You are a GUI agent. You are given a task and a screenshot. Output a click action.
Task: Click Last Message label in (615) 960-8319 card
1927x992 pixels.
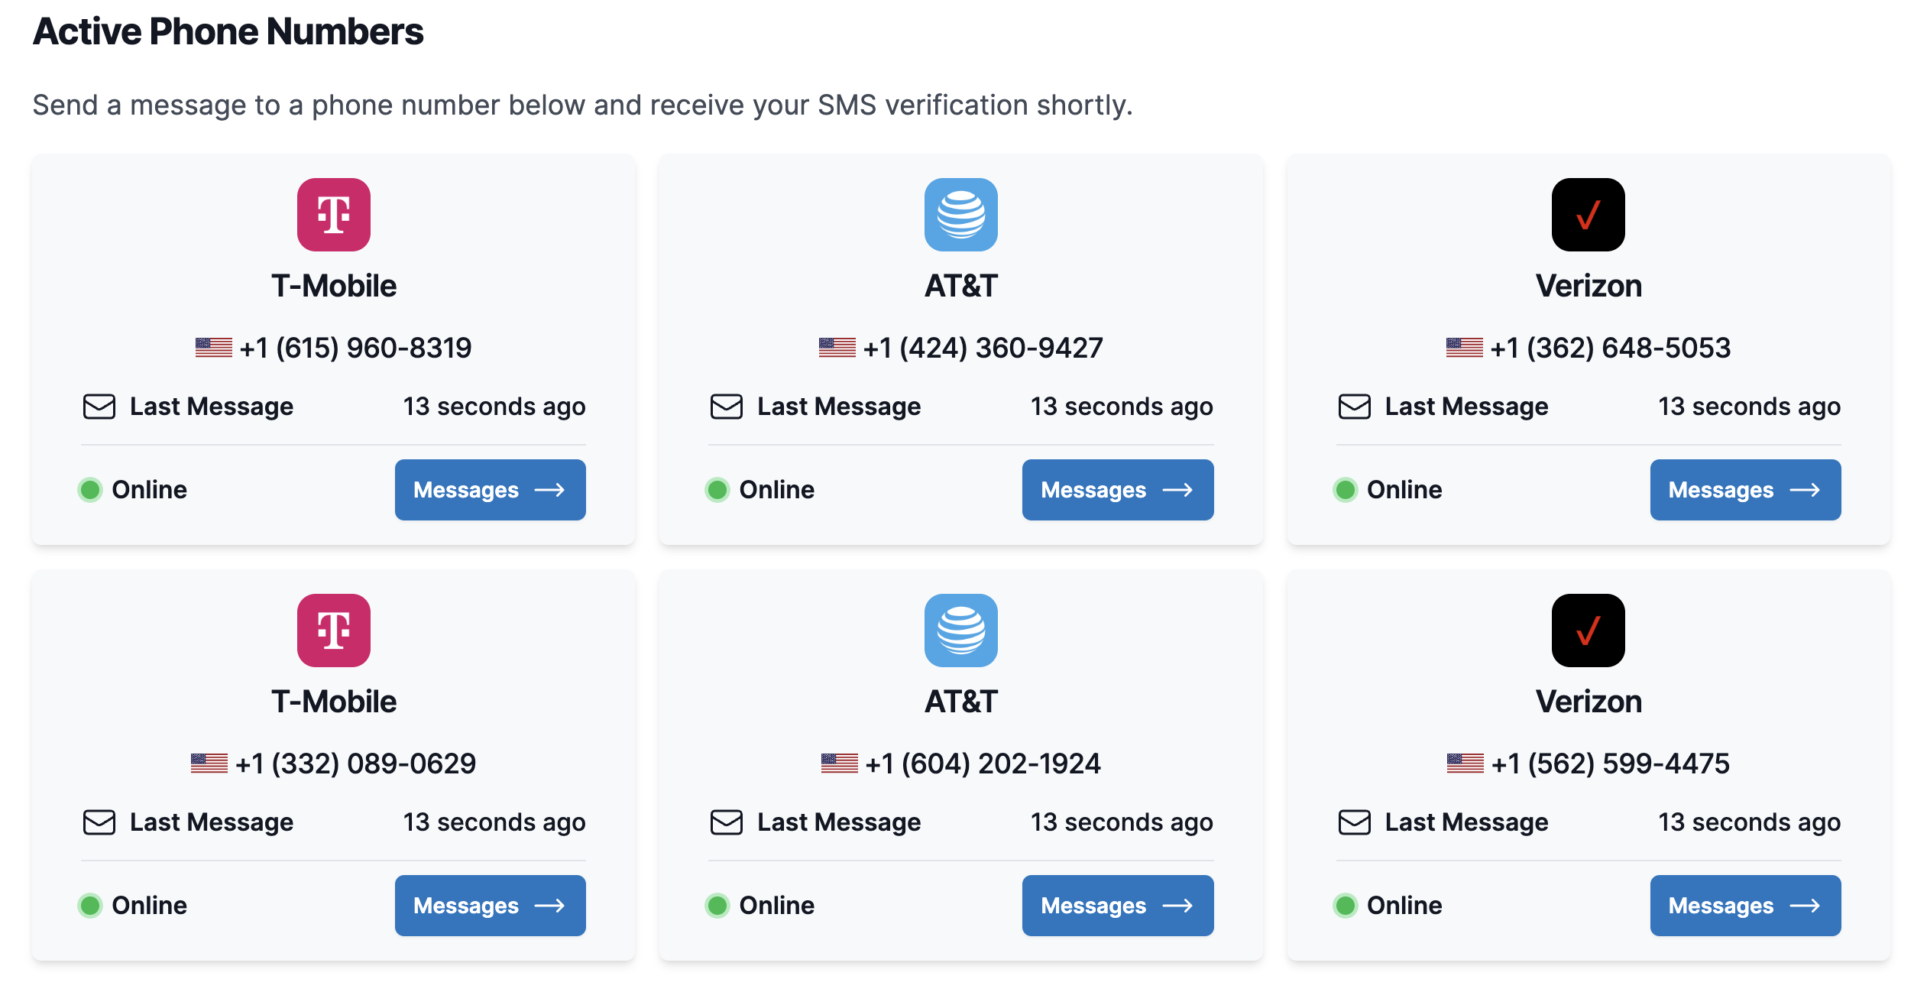tap(212, 407)
